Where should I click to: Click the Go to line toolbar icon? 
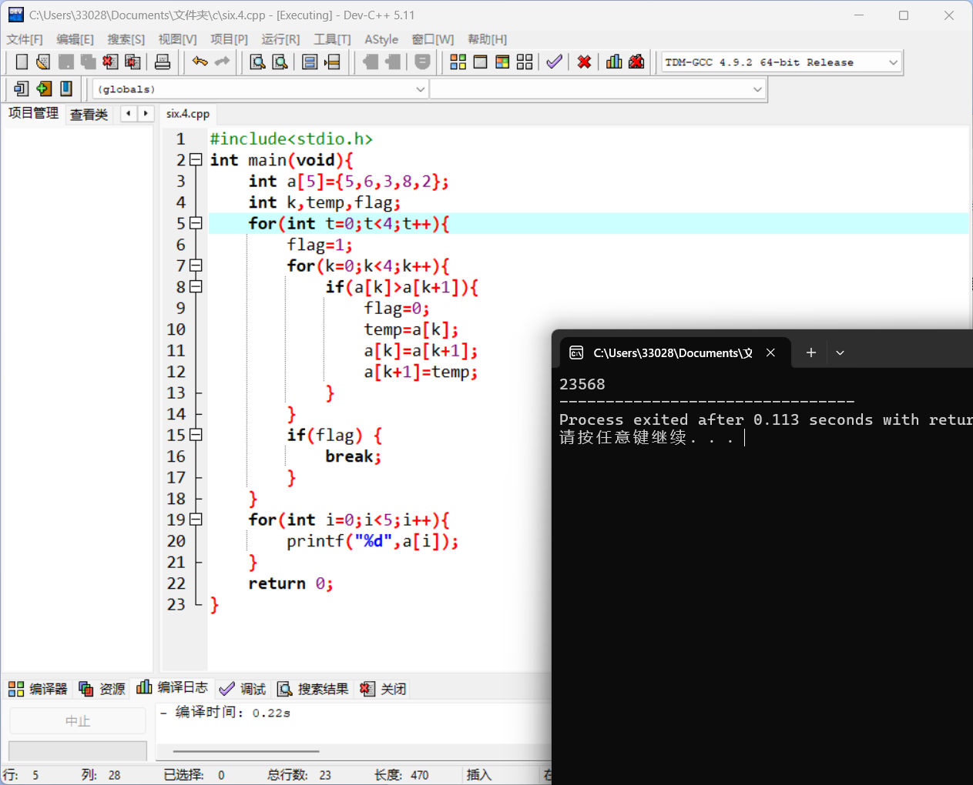pos(332,62)
